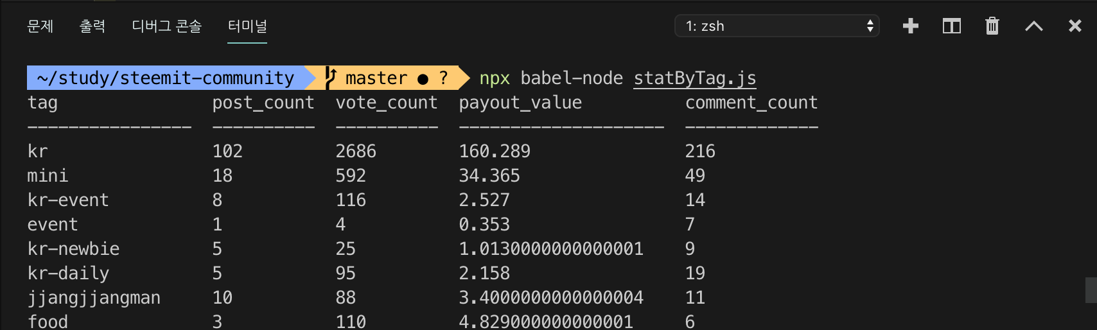
Task: Click the git branch icon in prompt
Action: pyautogui.click(x=331, y=78)
